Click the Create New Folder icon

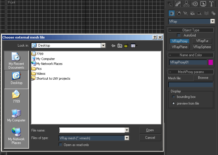126,45
